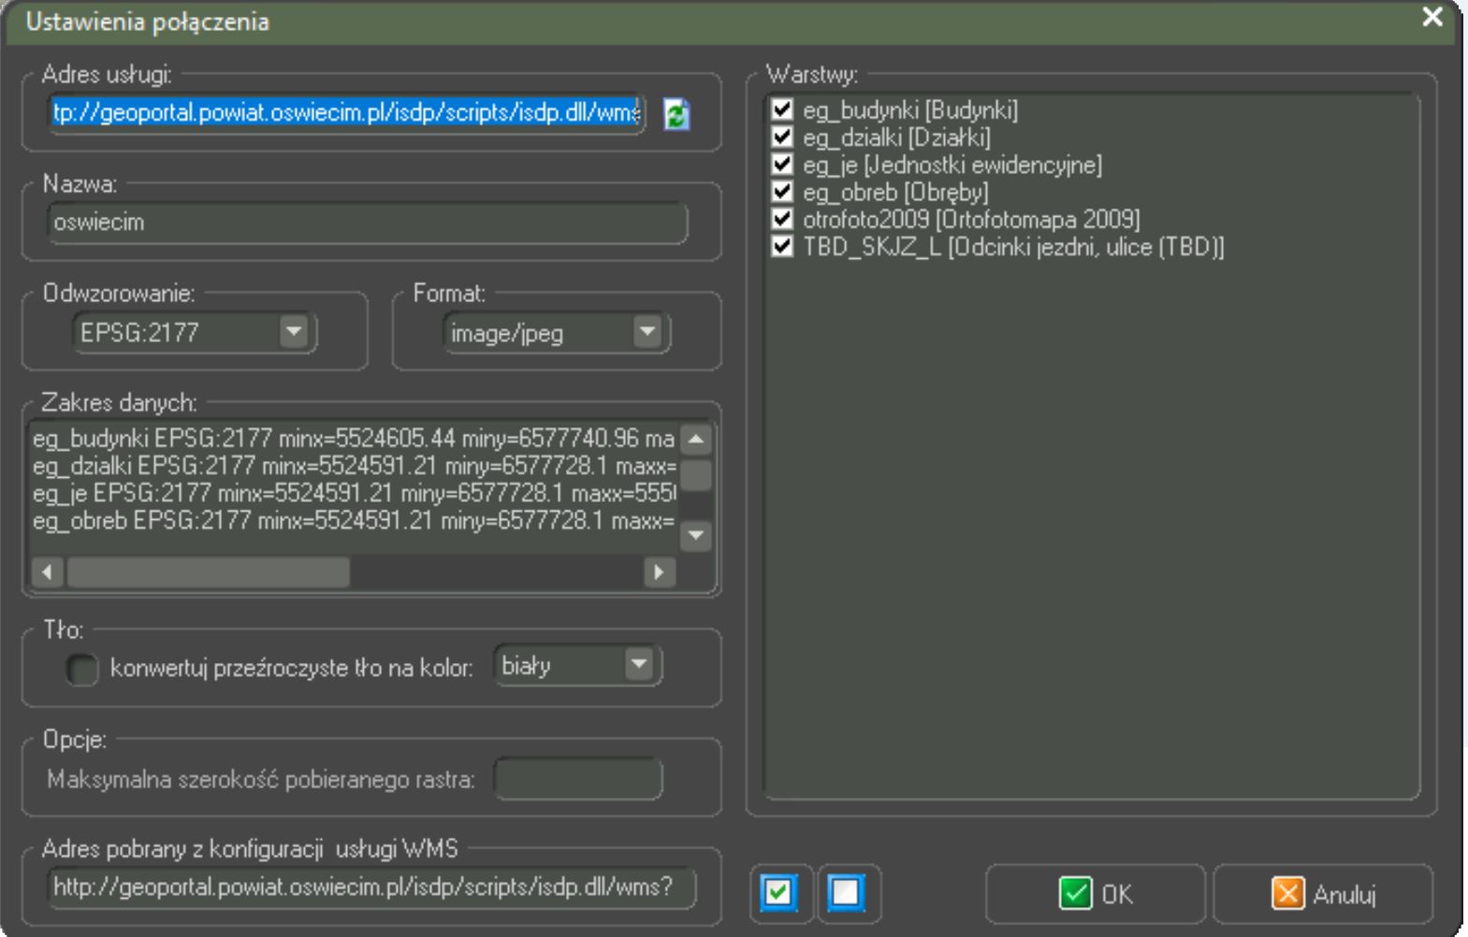Click the up arrow in Zakres danych
Viewport: 1468px width, 937px height.
(696, 439)
